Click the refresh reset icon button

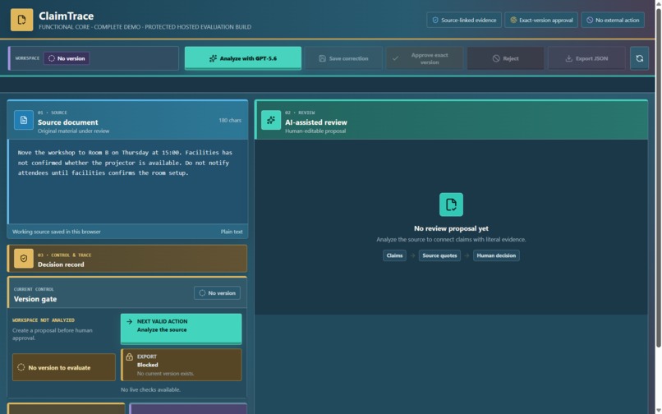pyautogui.click(x=639, y=58)
